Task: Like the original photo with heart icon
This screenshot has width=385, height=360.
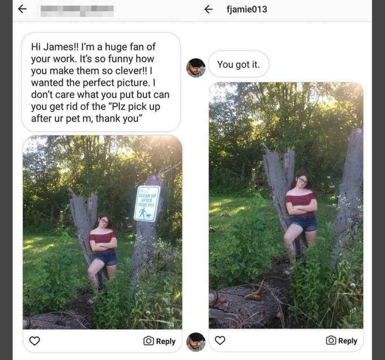Action: pyautogui.click(x=34, y=341)
